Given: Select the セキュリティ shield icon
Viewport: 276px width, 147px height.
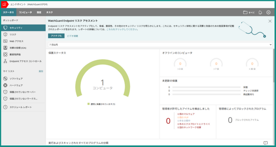Looking at the screenshot, I should click(6, 28).
